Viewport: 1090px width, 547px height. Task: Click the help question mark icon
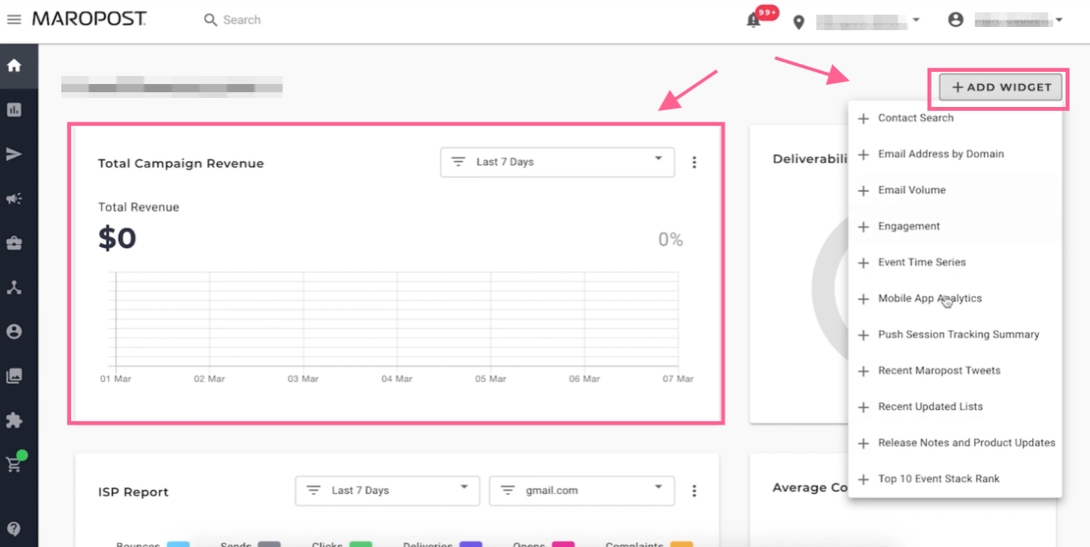coord(14,528)
